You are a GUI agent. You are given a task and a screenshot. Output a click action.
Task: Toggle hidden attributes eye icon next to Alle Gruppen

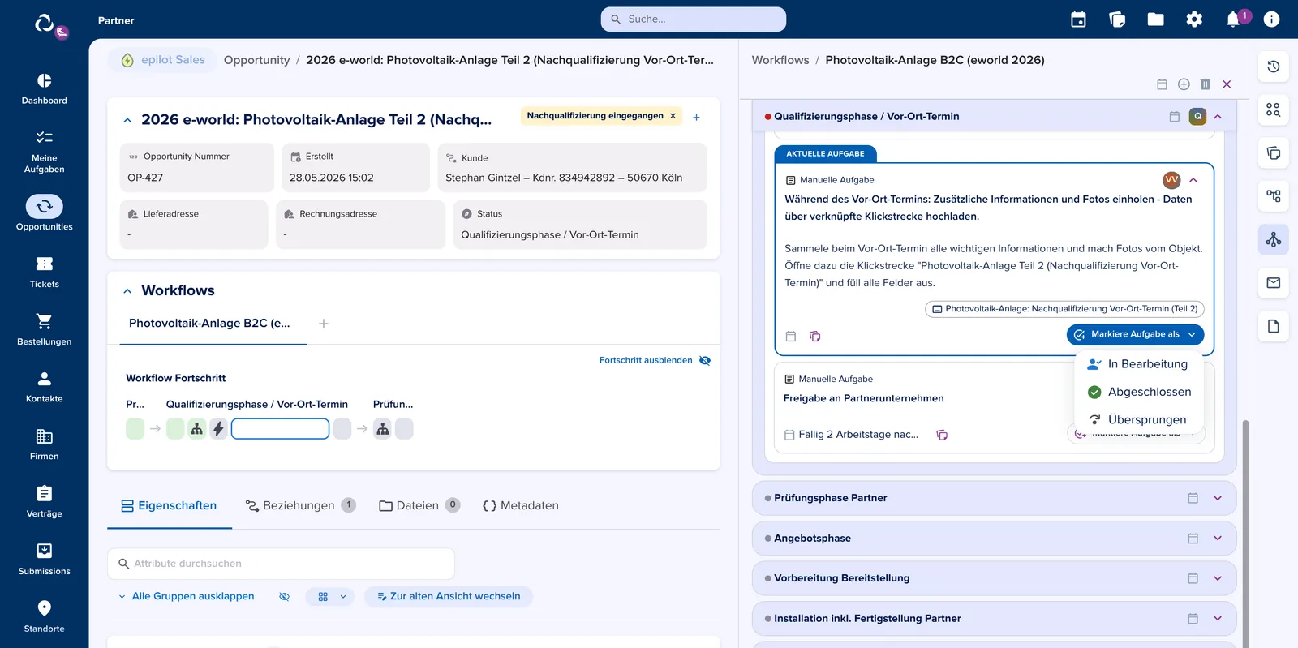284,596
